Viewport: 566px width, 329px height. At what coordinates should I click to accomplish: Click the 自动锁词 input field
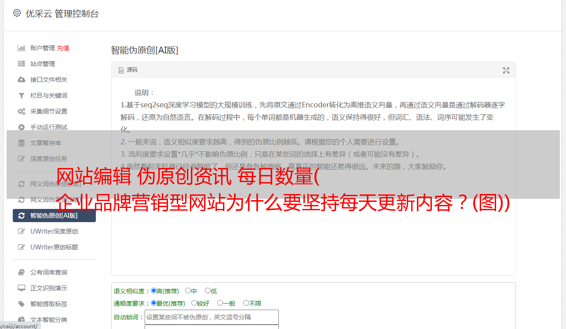tap(212, 317)
